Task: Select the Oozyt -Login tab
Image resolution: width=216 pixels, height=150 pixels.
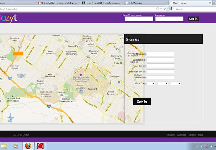Action: [190, 3]
